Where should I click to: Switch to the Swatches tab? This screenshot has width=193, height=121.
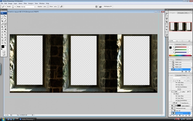pos(178,44)
